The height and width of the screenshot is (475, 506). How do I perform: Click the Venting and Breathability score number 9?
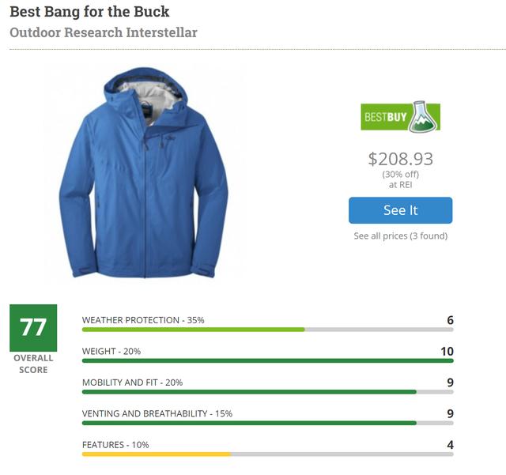point(450,413)
